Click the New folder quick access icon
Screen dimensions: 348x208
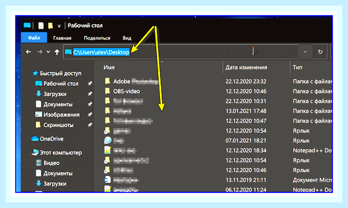tap(51, 26)
